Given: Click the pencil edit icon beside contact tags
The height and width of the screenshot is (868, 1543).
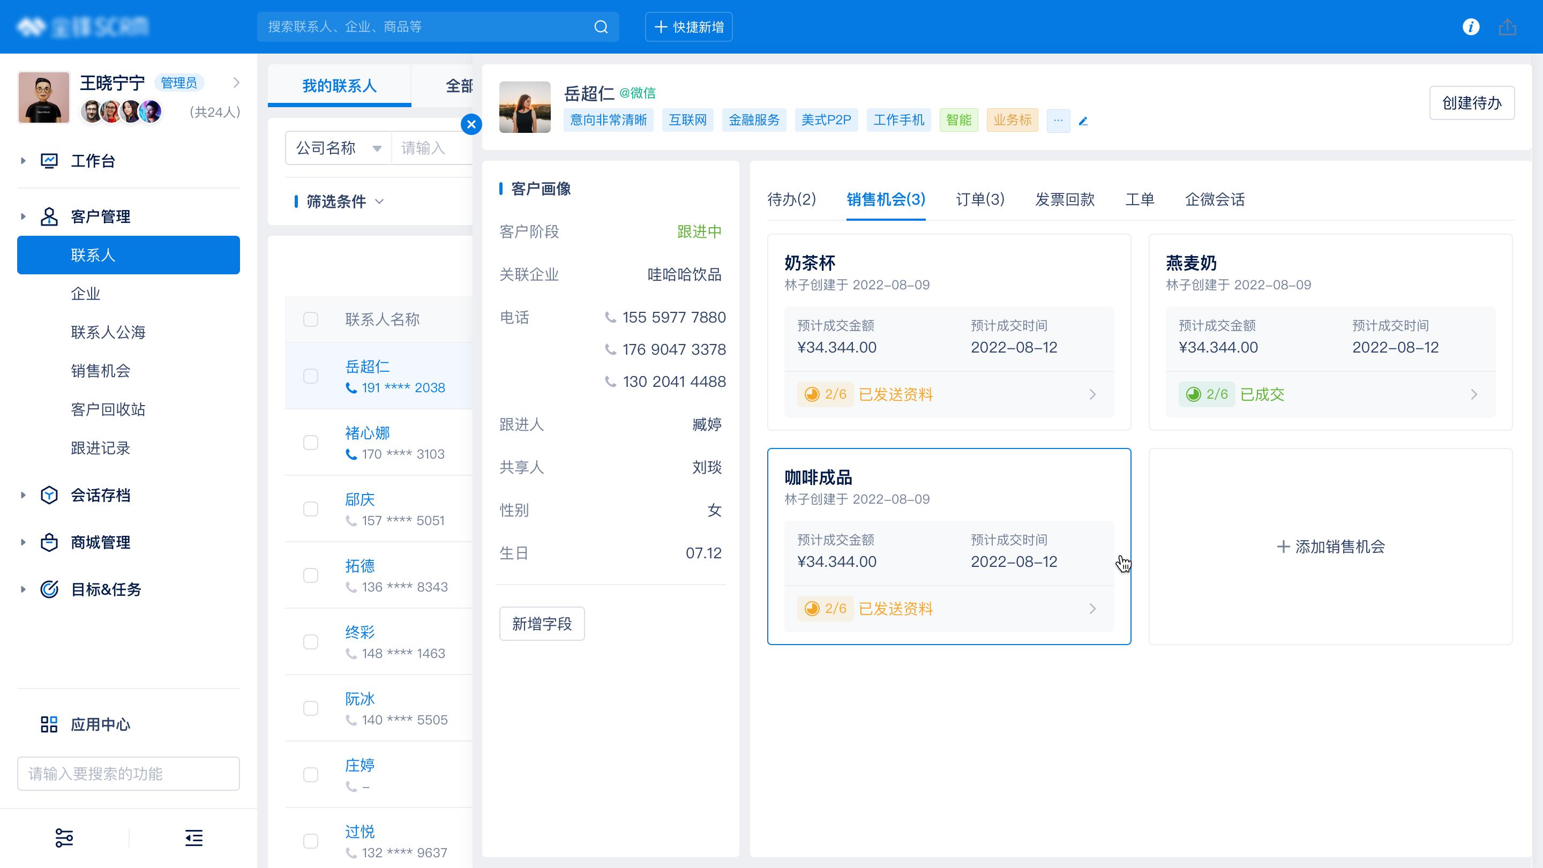Looking at the screenshot, I should (x=1083, y=121).
